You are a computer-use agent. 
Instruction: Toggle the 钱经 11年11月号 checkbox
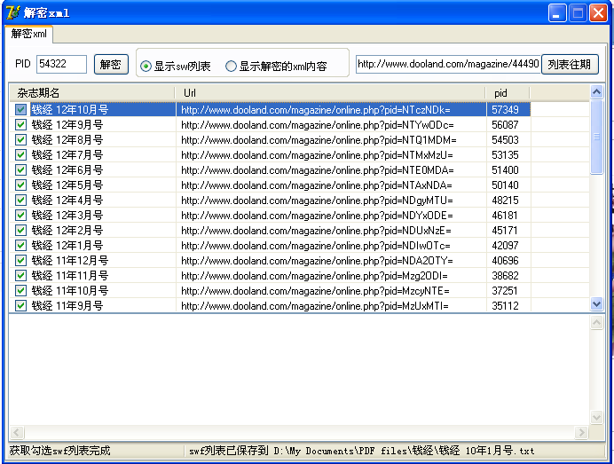[x=20, y=276]
